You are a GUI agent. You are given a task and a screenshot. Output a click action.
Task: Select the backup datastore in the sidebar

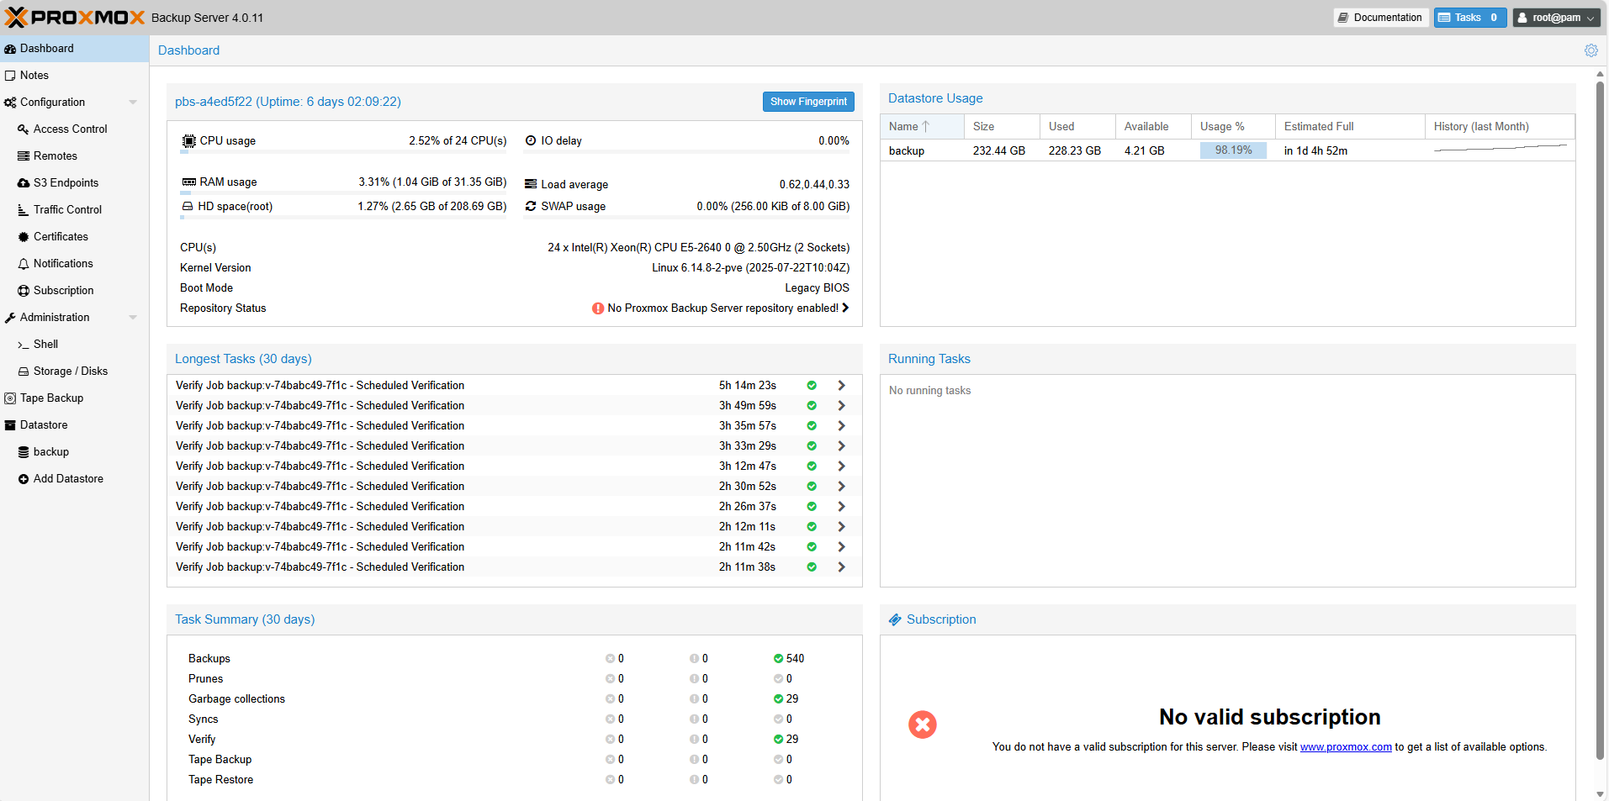point(51,451)
